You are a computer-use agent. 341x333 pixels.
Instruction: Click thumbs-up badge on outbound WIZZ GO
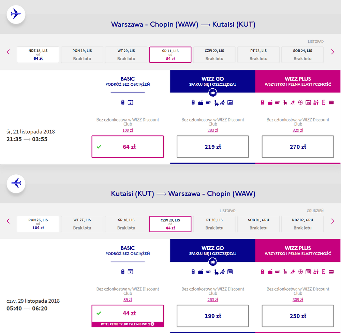(212, 93)
